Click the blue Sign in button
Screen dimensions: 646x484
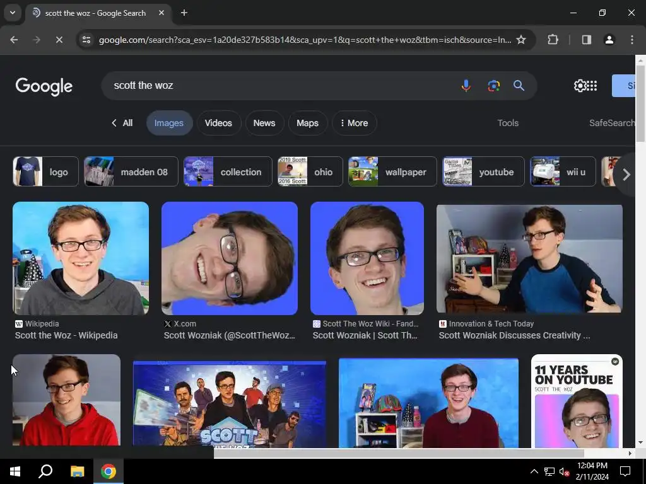tap(624, 86)
